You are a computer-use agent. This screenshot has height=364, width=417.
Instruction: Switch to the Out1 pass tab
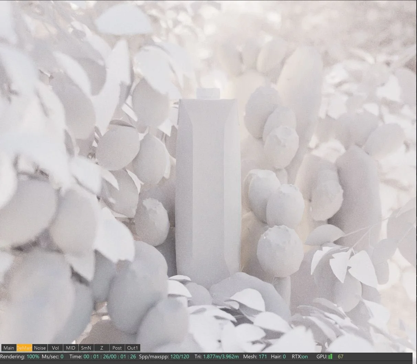132,348
